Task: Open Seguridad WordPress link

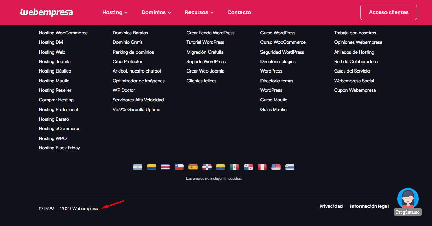Action: tap(282, 52)
